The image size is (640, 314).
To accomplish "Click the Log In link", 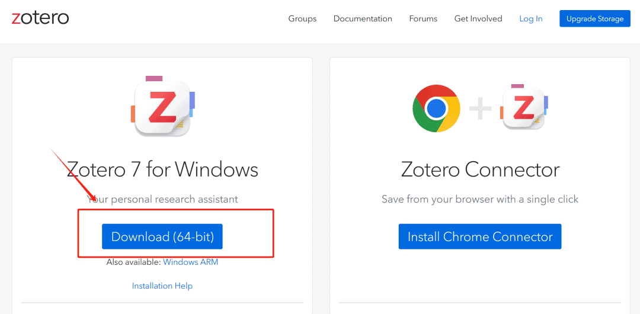I will (x=530, y=19).
